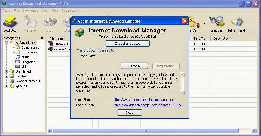Viewport: 261px width, 136px height.
Task: Select the Unfinished category
Action: click(x=23, y=71)
